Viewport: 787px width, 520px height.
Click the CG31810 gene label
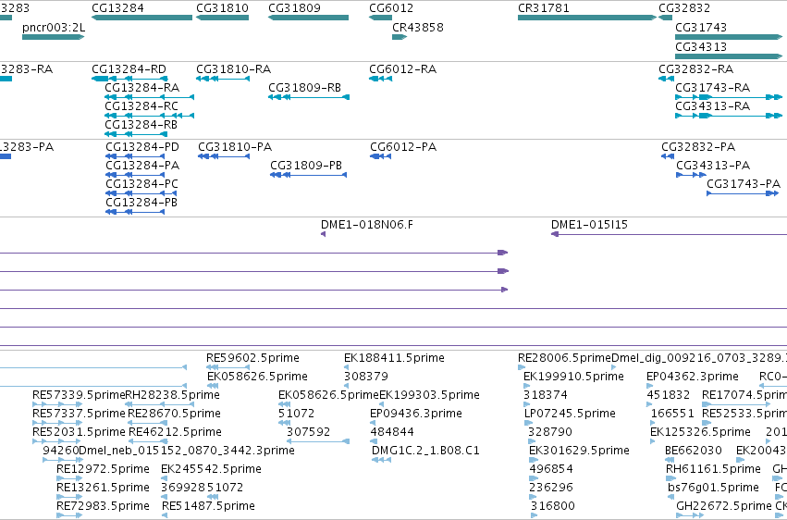tap(222, 8)
